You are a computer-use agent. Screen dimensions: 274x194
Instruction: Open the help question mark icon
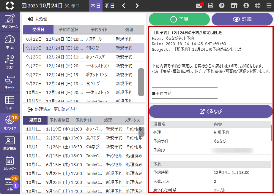pos(222,6)
